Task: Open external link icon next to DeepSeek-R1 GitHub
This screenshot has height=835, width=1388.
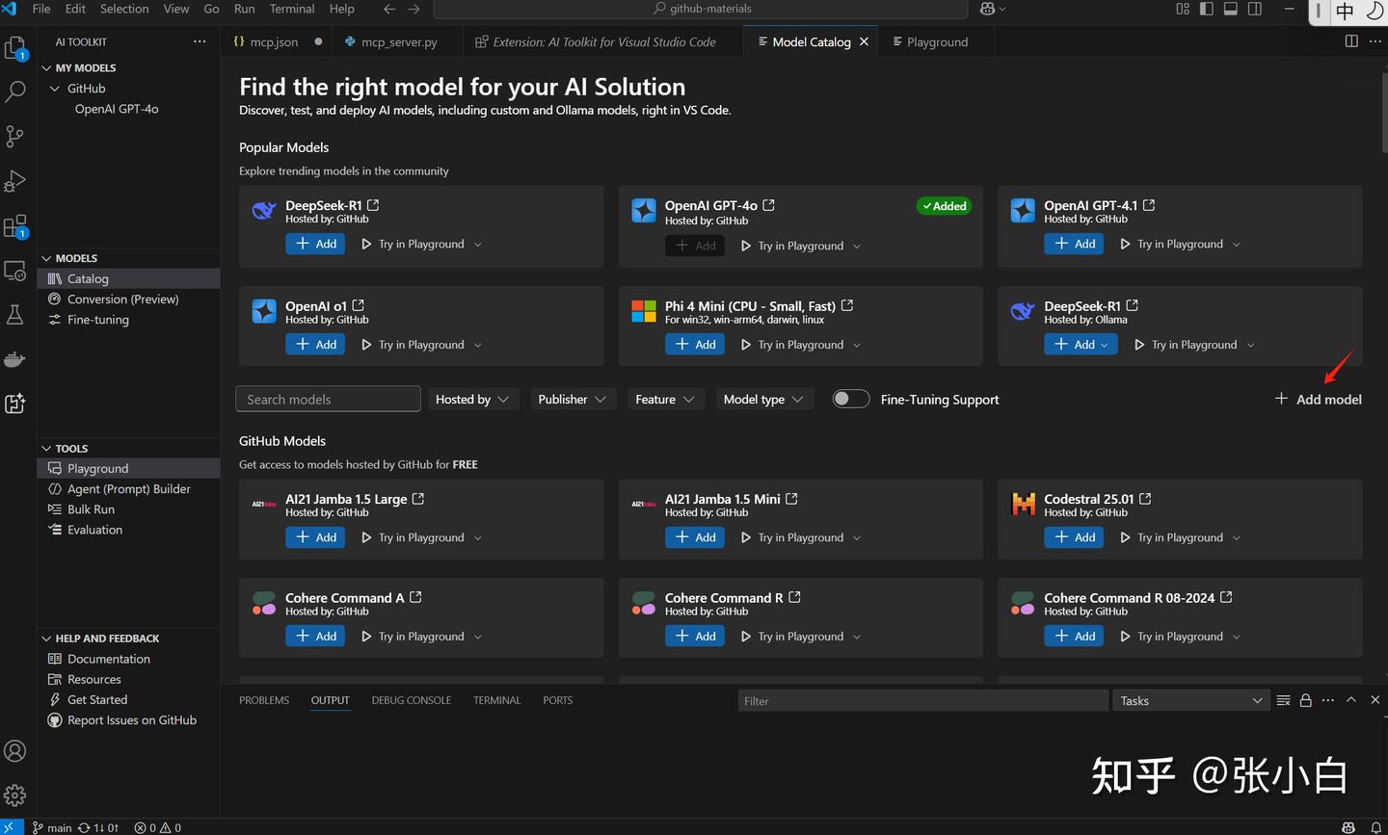Action: tap(373, 205)
